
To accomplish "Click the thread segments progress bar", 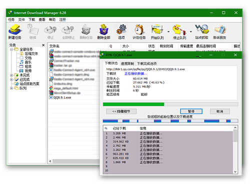I will click(170, 121).
